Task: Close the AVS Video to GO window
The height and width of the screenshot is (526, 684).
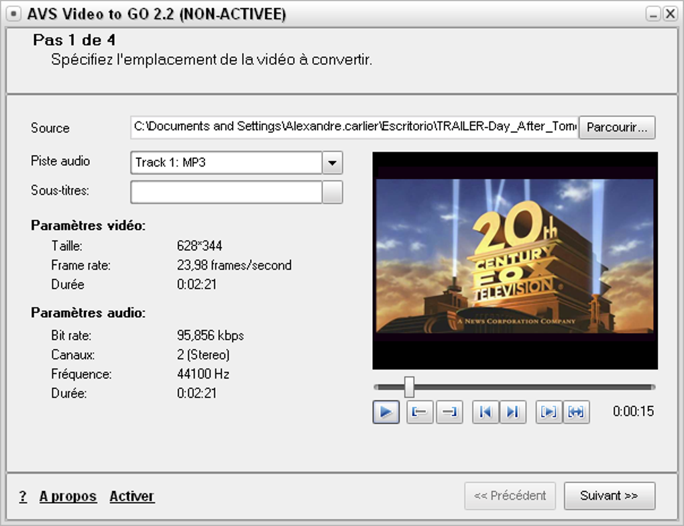Action: (x=670, y=14)
